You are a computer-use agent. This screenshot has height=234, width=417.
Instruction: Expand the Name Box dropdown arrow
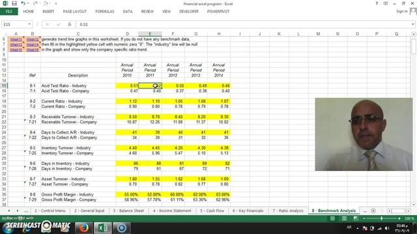29,25
